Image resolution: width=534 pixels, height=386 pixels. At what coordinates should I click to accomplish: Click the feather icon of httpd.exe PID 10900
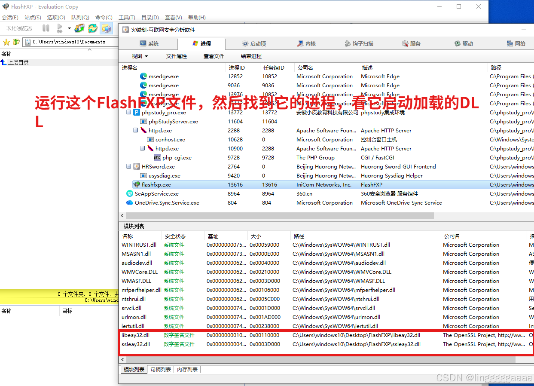pyautogui.click(x=150, y=148)
